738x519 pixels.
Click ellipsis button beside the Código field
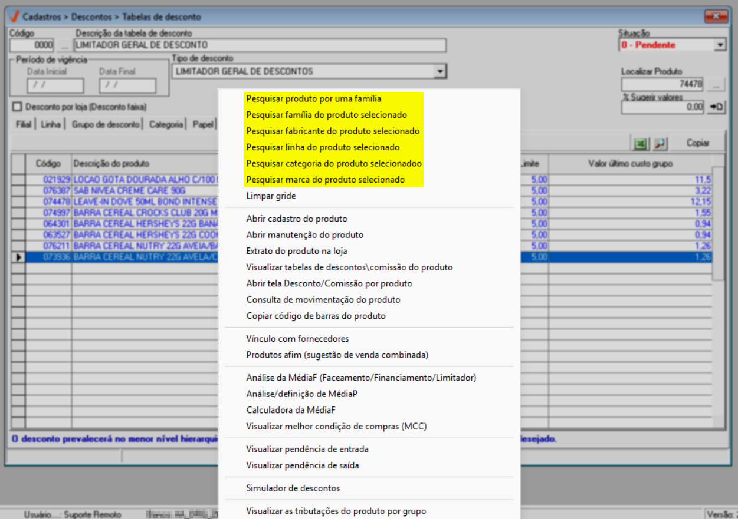tap(64, 45)
